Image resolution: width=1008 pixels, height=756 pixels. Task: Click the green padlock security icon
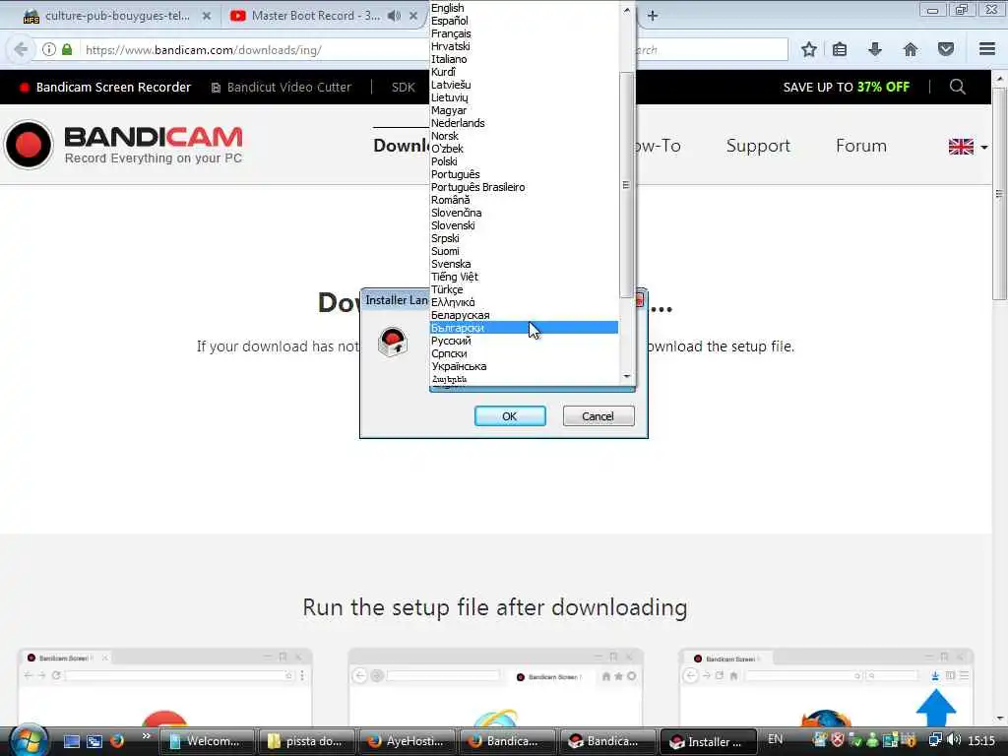[x=67, y=49]
